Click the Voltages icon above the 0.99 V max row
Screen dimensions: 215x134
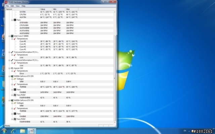coord(15,79)
